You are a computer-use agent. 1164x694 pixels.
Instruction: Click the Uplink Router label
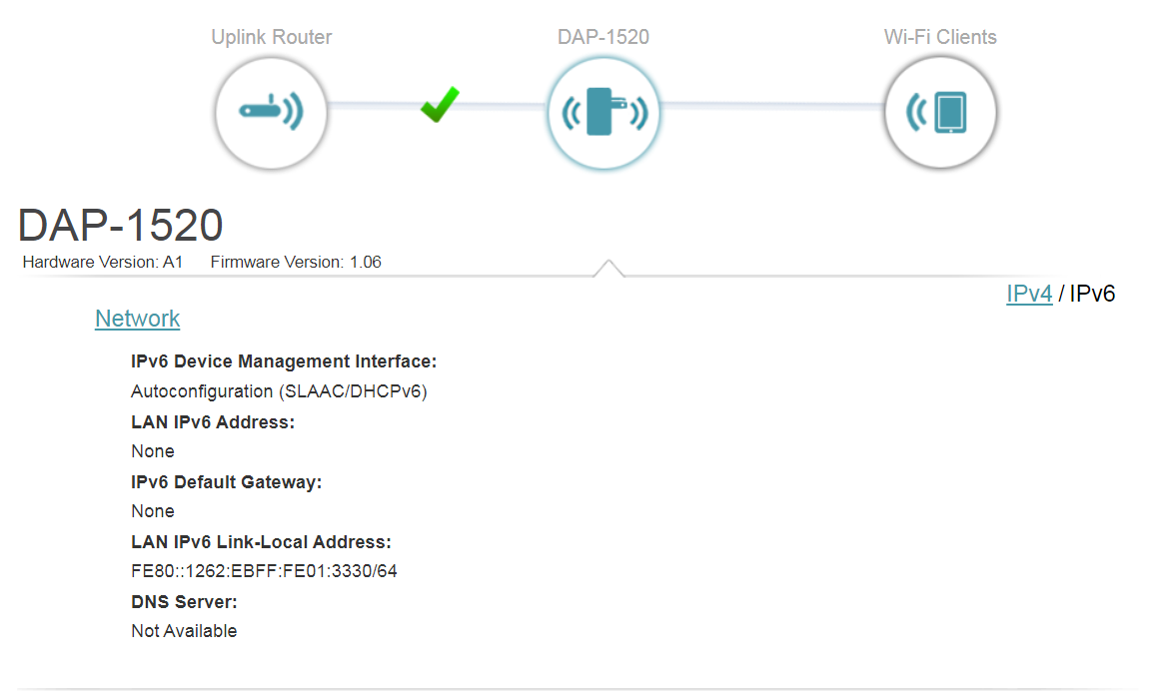(271, 37)
